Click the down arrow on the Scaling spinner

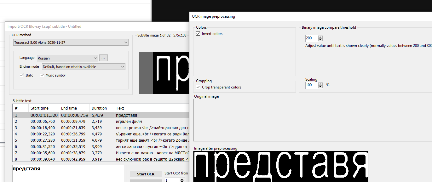(320, 87)
